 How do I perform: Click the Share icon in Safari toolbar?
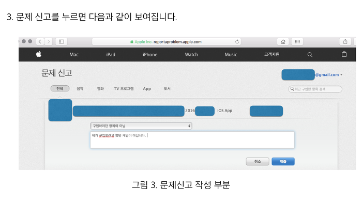click(x=345, y=41)
